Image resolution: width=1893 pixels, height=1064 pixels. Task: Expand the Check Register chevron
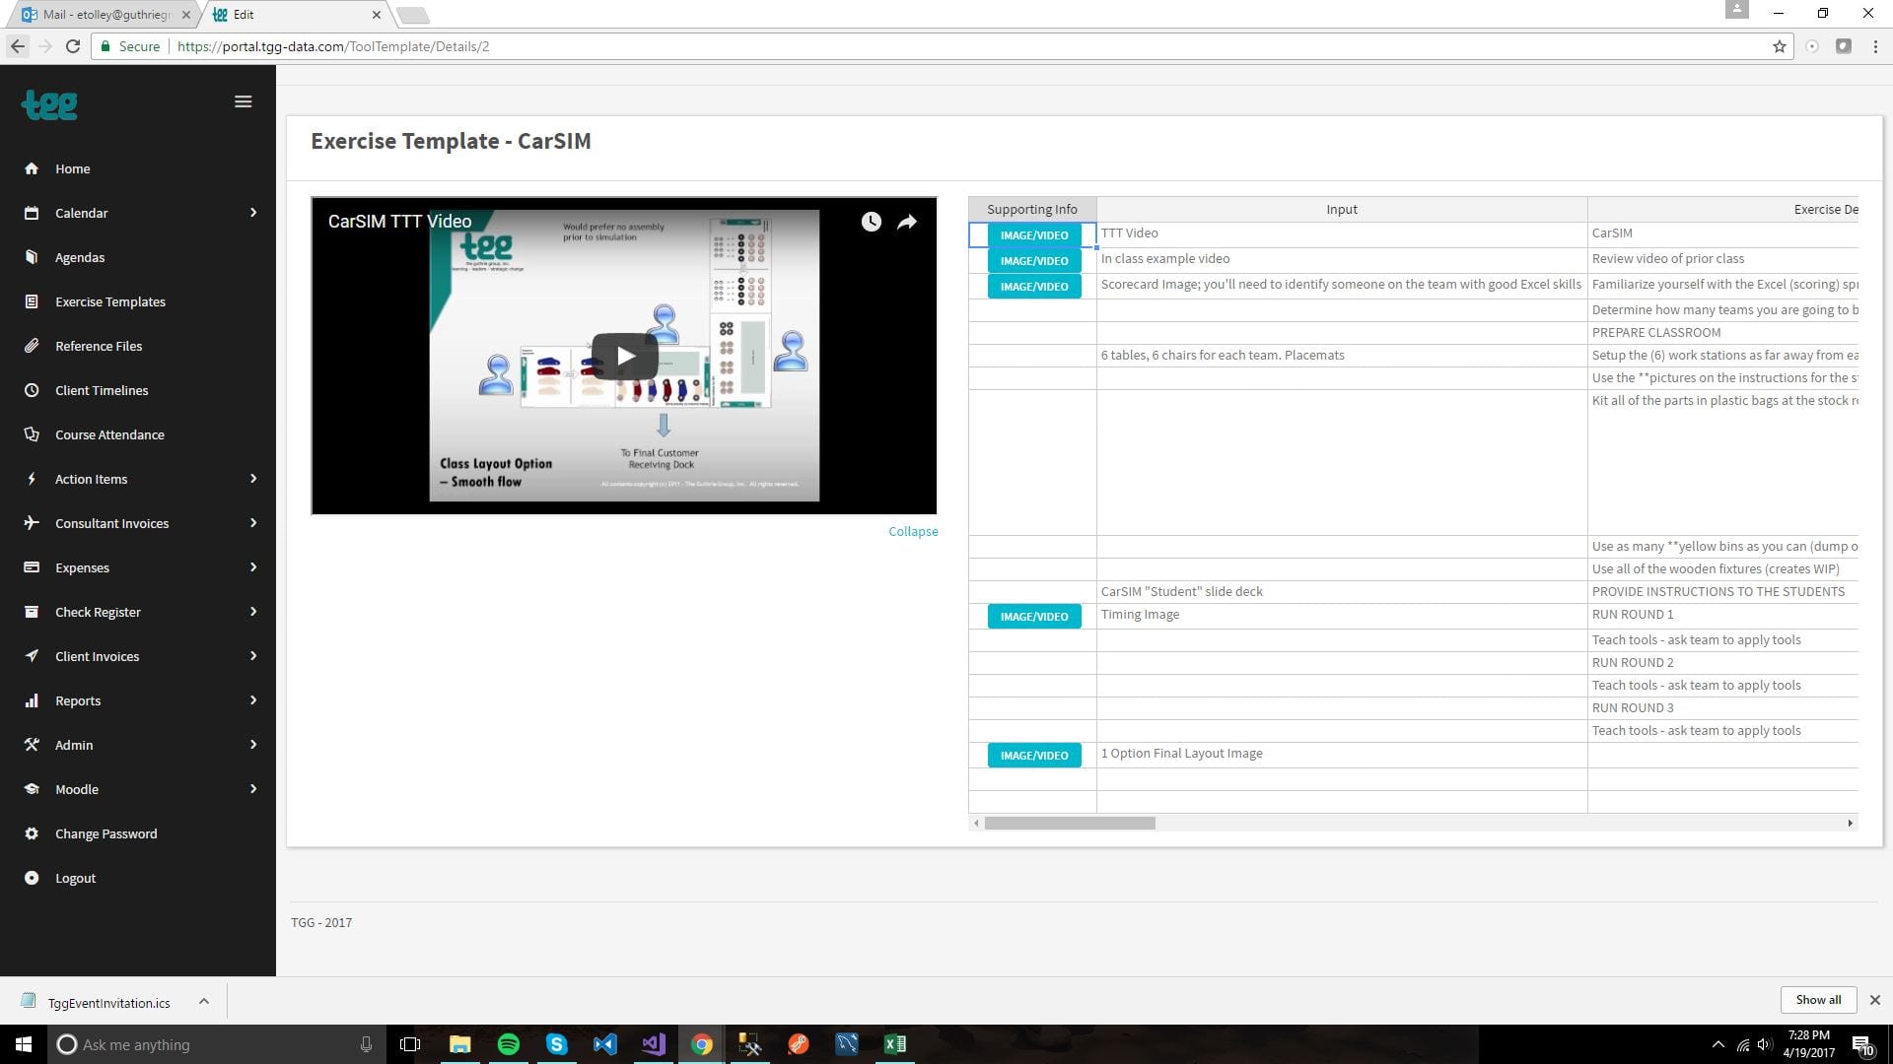(x=253, y=612)
